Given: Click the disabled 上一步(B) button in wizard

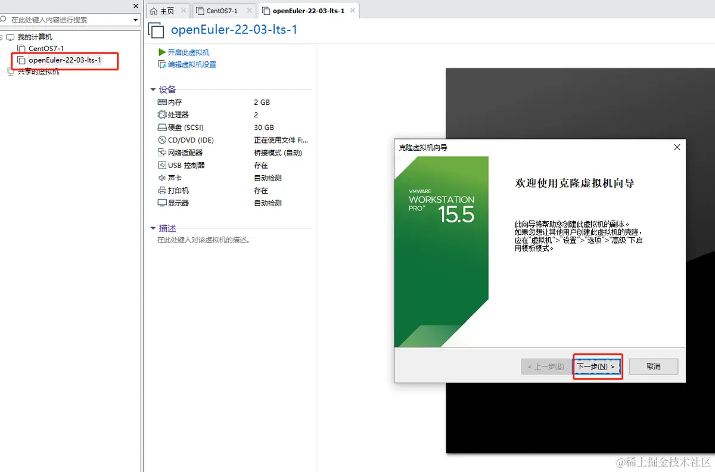Looking at the screenshot, I should click(x=545, y=367).
